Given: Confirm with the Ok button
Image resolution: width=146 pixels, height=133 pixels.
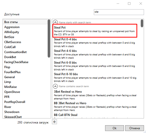Looking at the screenshot, I should click(x=114, y=128).
